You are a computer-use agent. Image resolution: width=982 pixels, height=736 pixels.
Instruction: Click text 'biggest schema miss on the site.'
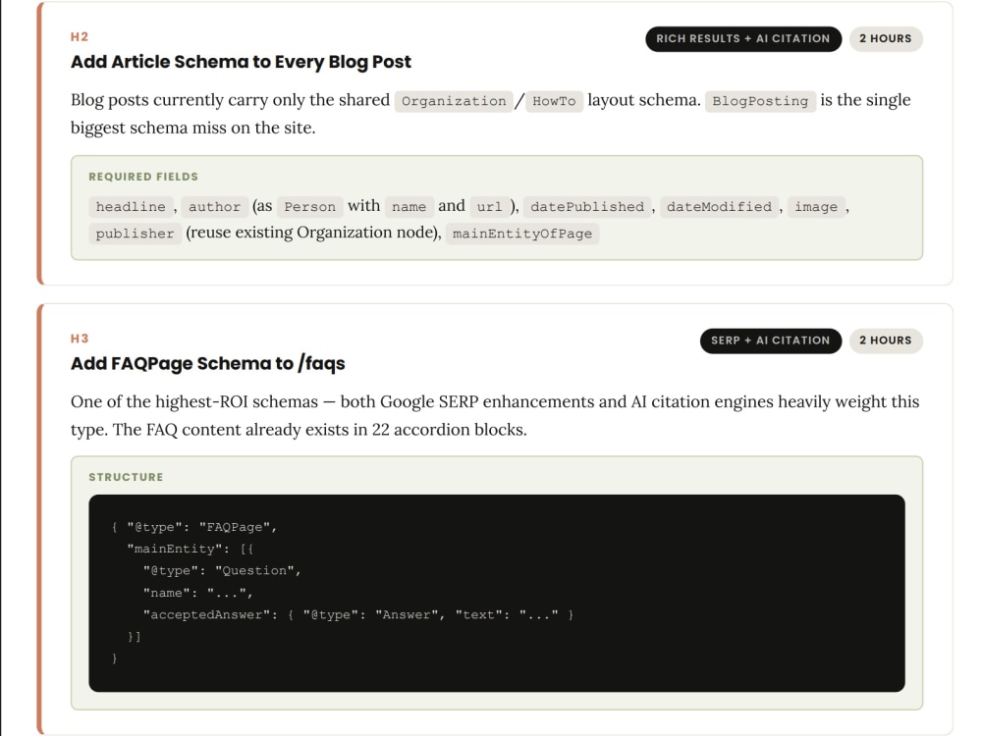coord(192,128)
